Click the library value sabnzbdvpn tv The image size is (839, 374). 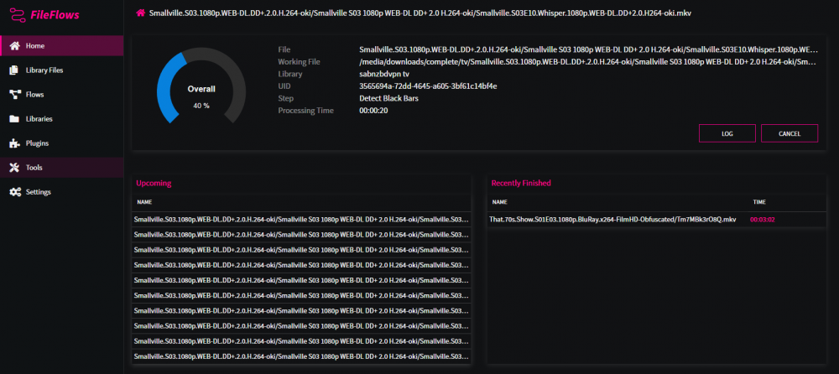click(x=384, y=74)
